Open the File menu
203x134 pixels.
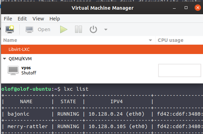pyautogui.click(x=8, y=19)
